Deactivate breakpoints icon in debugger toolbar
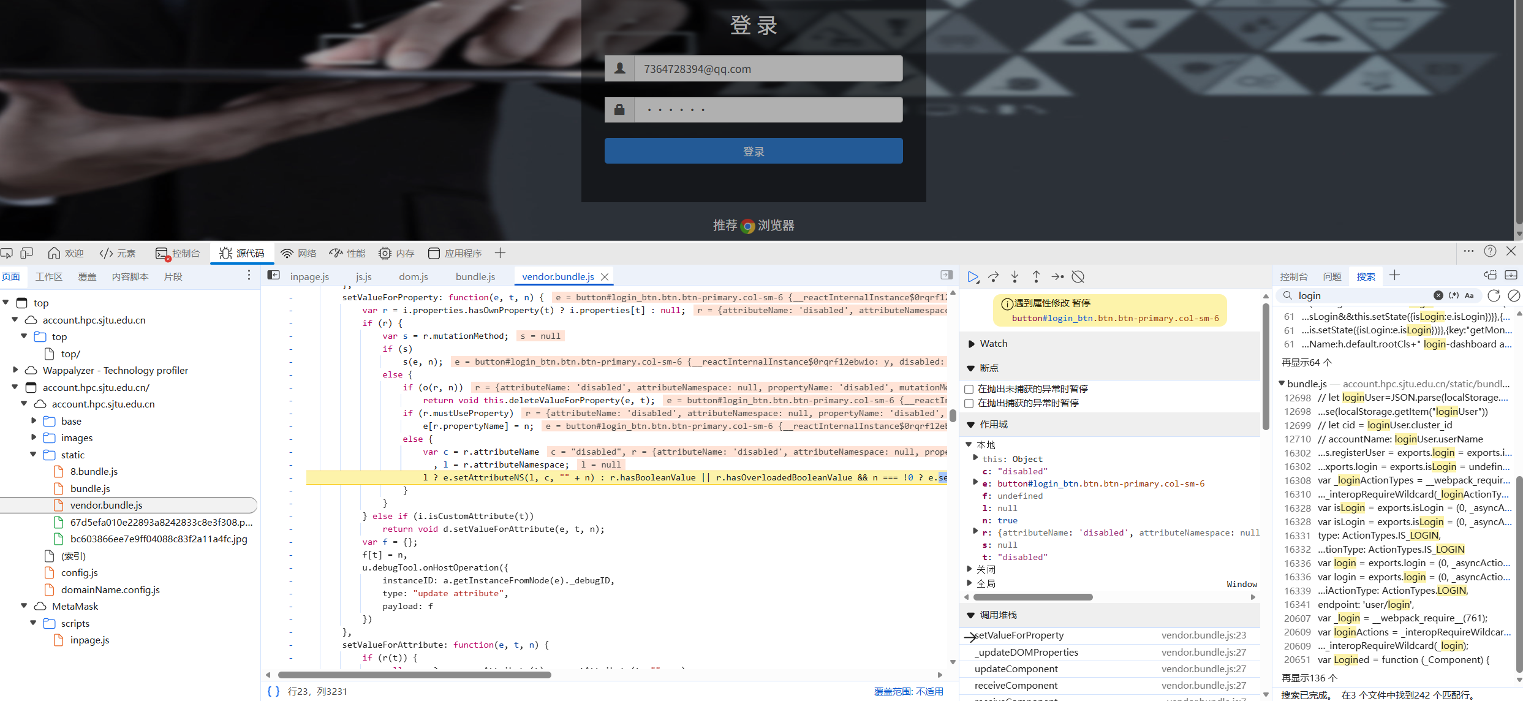This screenshot has height=701, width=1523. (x=1078, y=277)
